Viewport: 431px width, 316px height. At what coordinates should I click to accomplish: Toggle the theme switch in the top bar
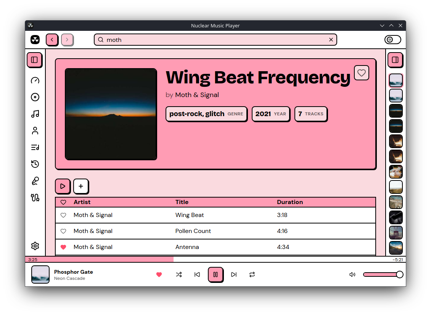click(392, 40)
